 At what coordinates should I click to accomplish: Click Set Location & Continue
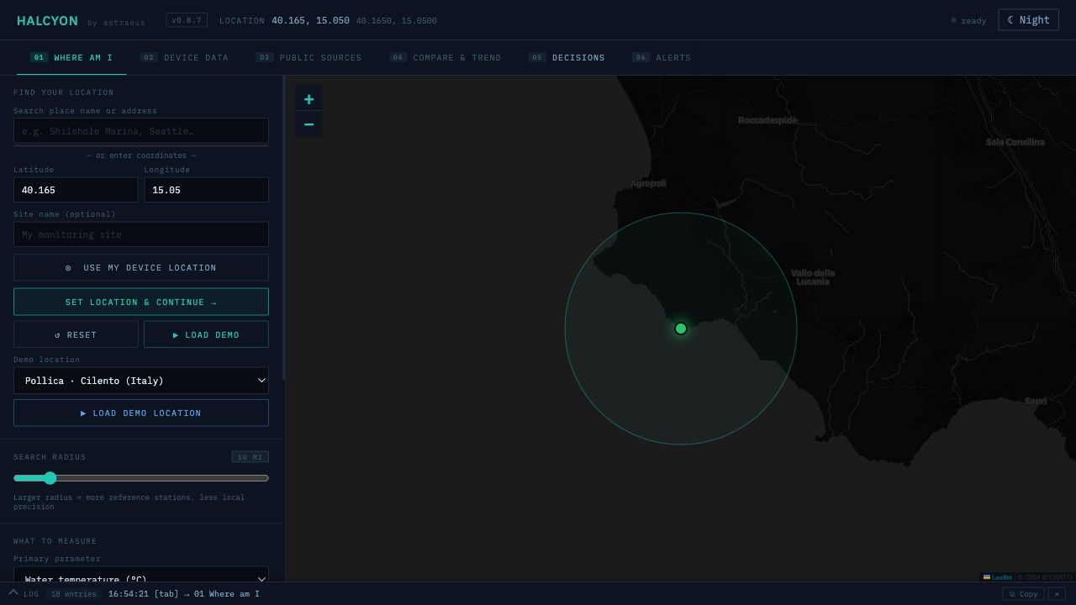[141, 302]
